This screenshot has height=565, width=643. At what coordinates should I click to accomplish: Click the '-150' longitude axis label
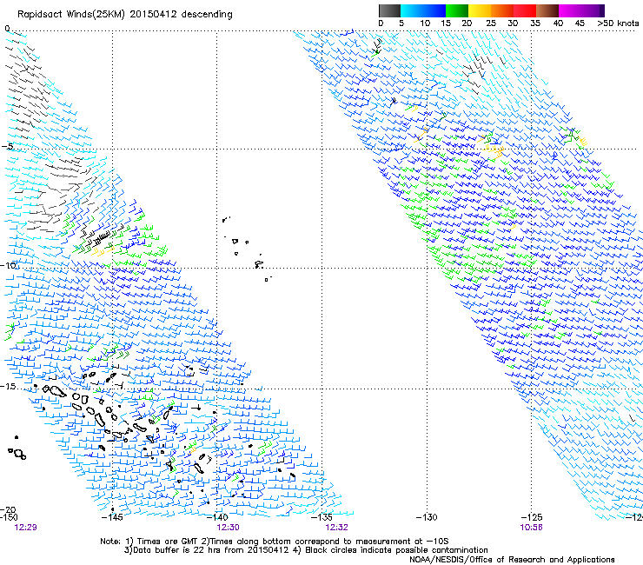(9, 517)
